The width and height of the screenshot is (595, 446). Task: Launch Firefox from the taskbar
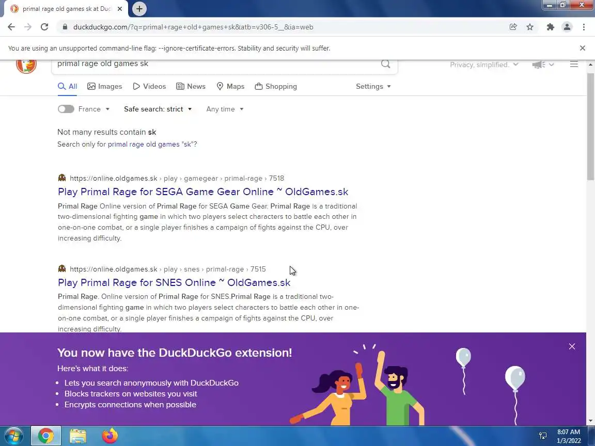(x=109, y=436)
